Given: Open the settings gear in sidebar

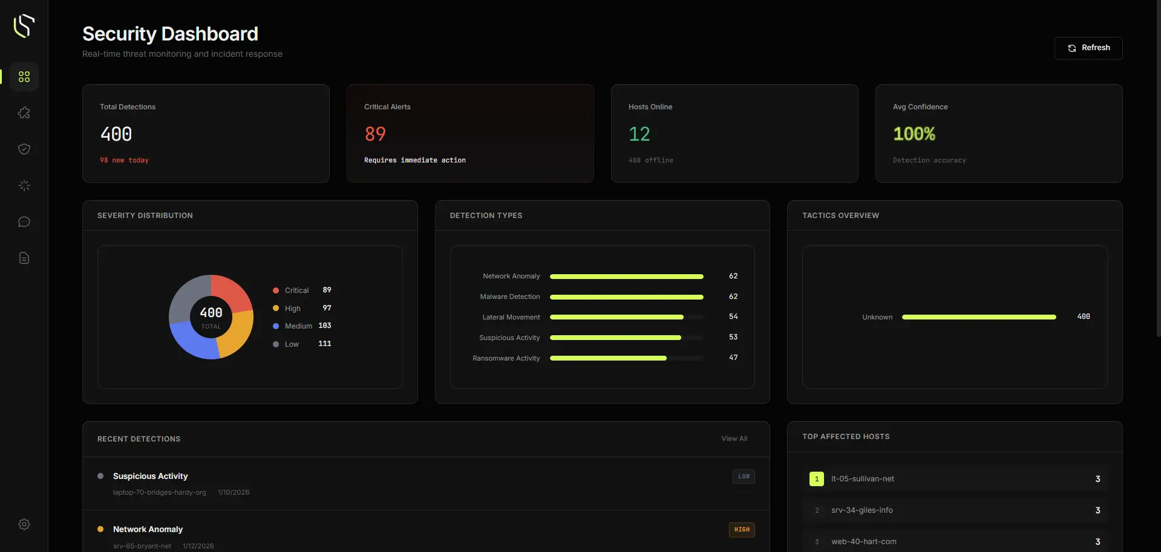Looking at the screenshot, I should point(24,524).
